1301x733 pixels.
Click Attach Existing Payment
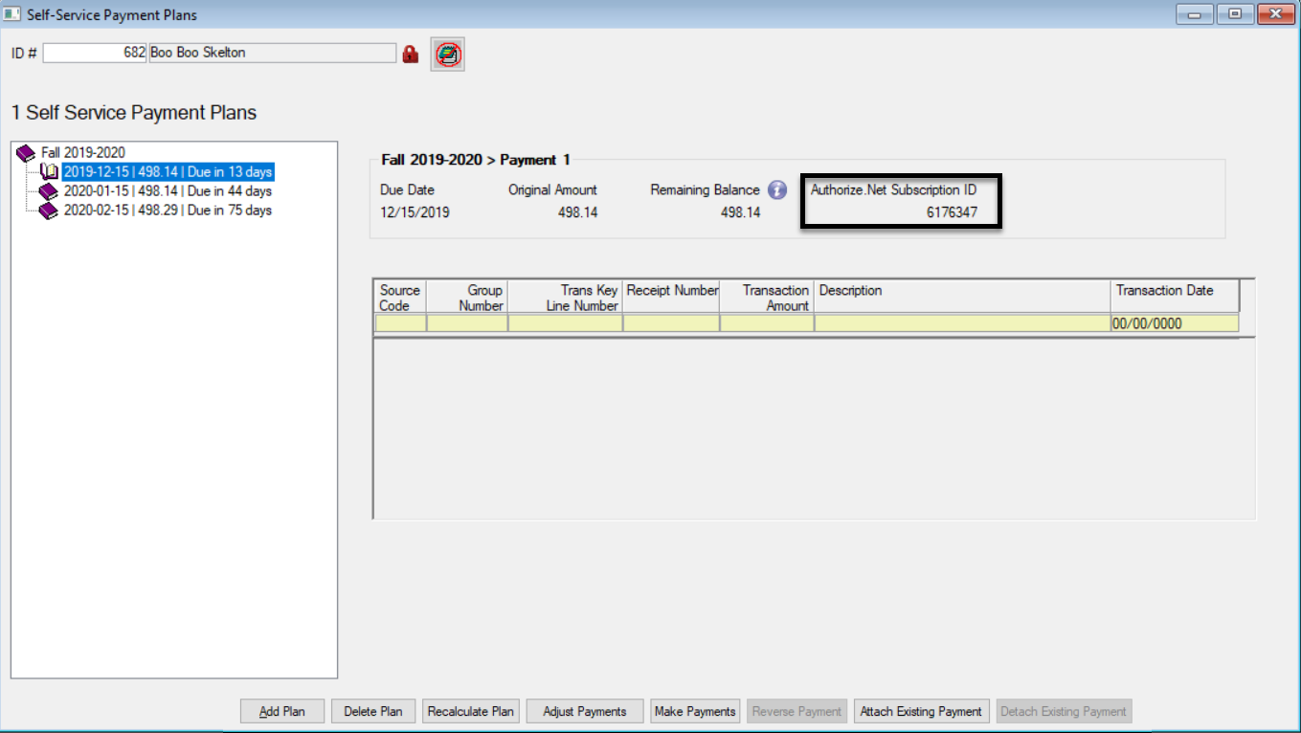pos(921,711)
